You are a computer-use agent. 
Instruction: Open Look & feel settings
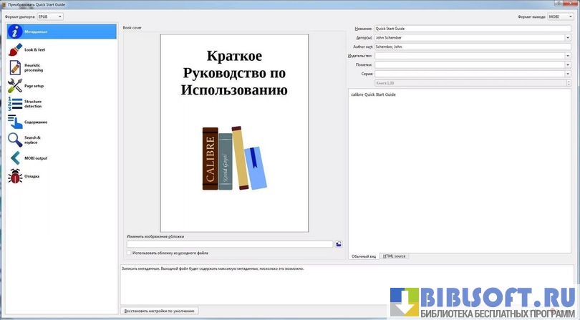(x=61, y=50)
